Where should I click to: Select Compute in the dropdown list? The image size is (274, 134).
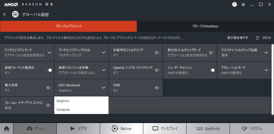(81, 110)
